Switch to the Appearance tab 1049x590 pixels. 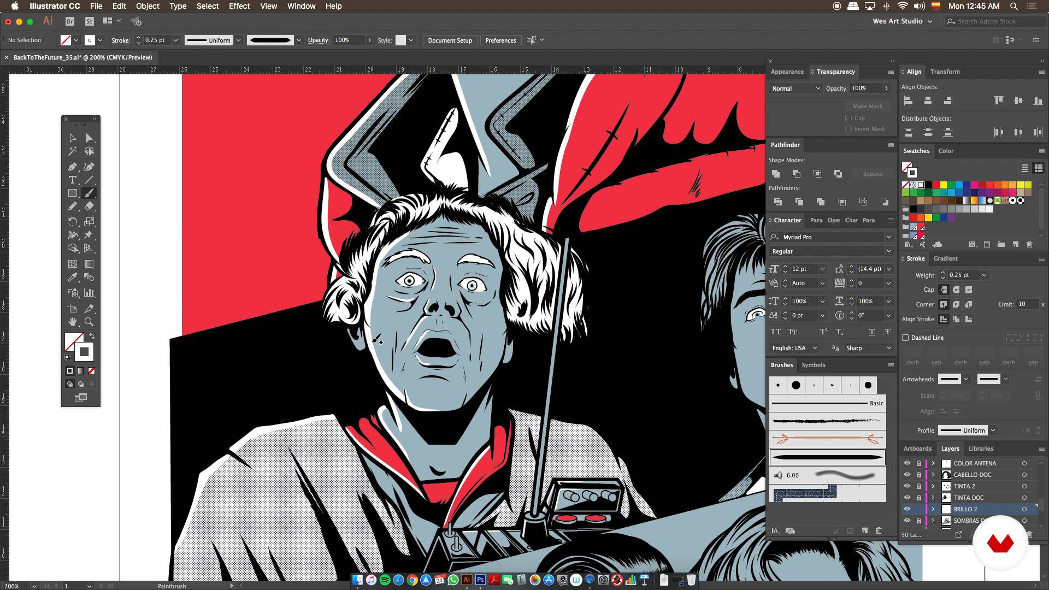[x=787, y=72]
